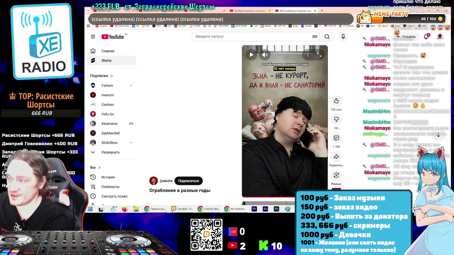Open SlivkiShow subscription channel
454x255 pixels.
tap(111, 143)
